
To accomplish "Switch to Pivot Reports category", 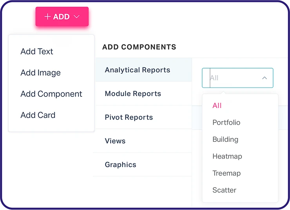I will point(129,118).
